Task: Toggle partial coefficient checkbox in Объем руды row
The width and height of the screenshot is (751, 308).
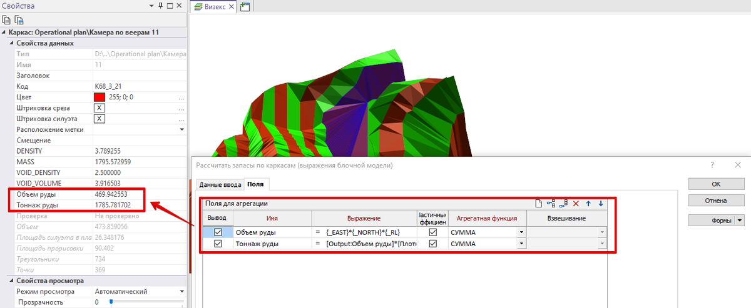Action: (x=432, y=232)
